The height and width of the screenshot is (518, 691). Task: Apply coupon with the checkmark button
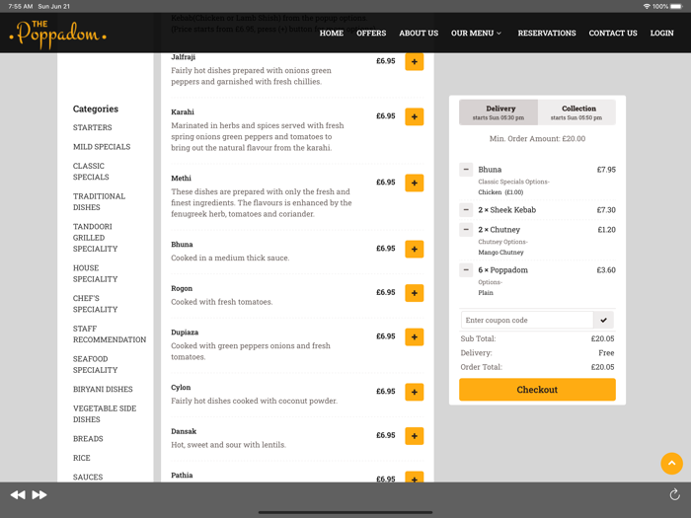click(603, 321)
